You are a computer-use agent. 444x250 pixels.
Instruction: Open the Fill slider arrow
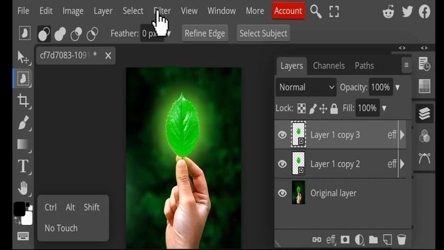[384, 108]
